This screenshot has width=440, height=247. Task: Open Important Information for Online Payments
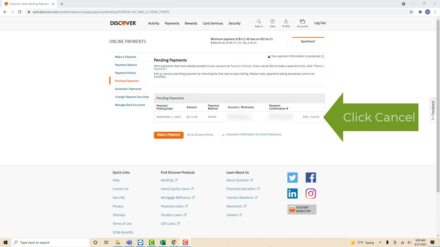(254, 134)
